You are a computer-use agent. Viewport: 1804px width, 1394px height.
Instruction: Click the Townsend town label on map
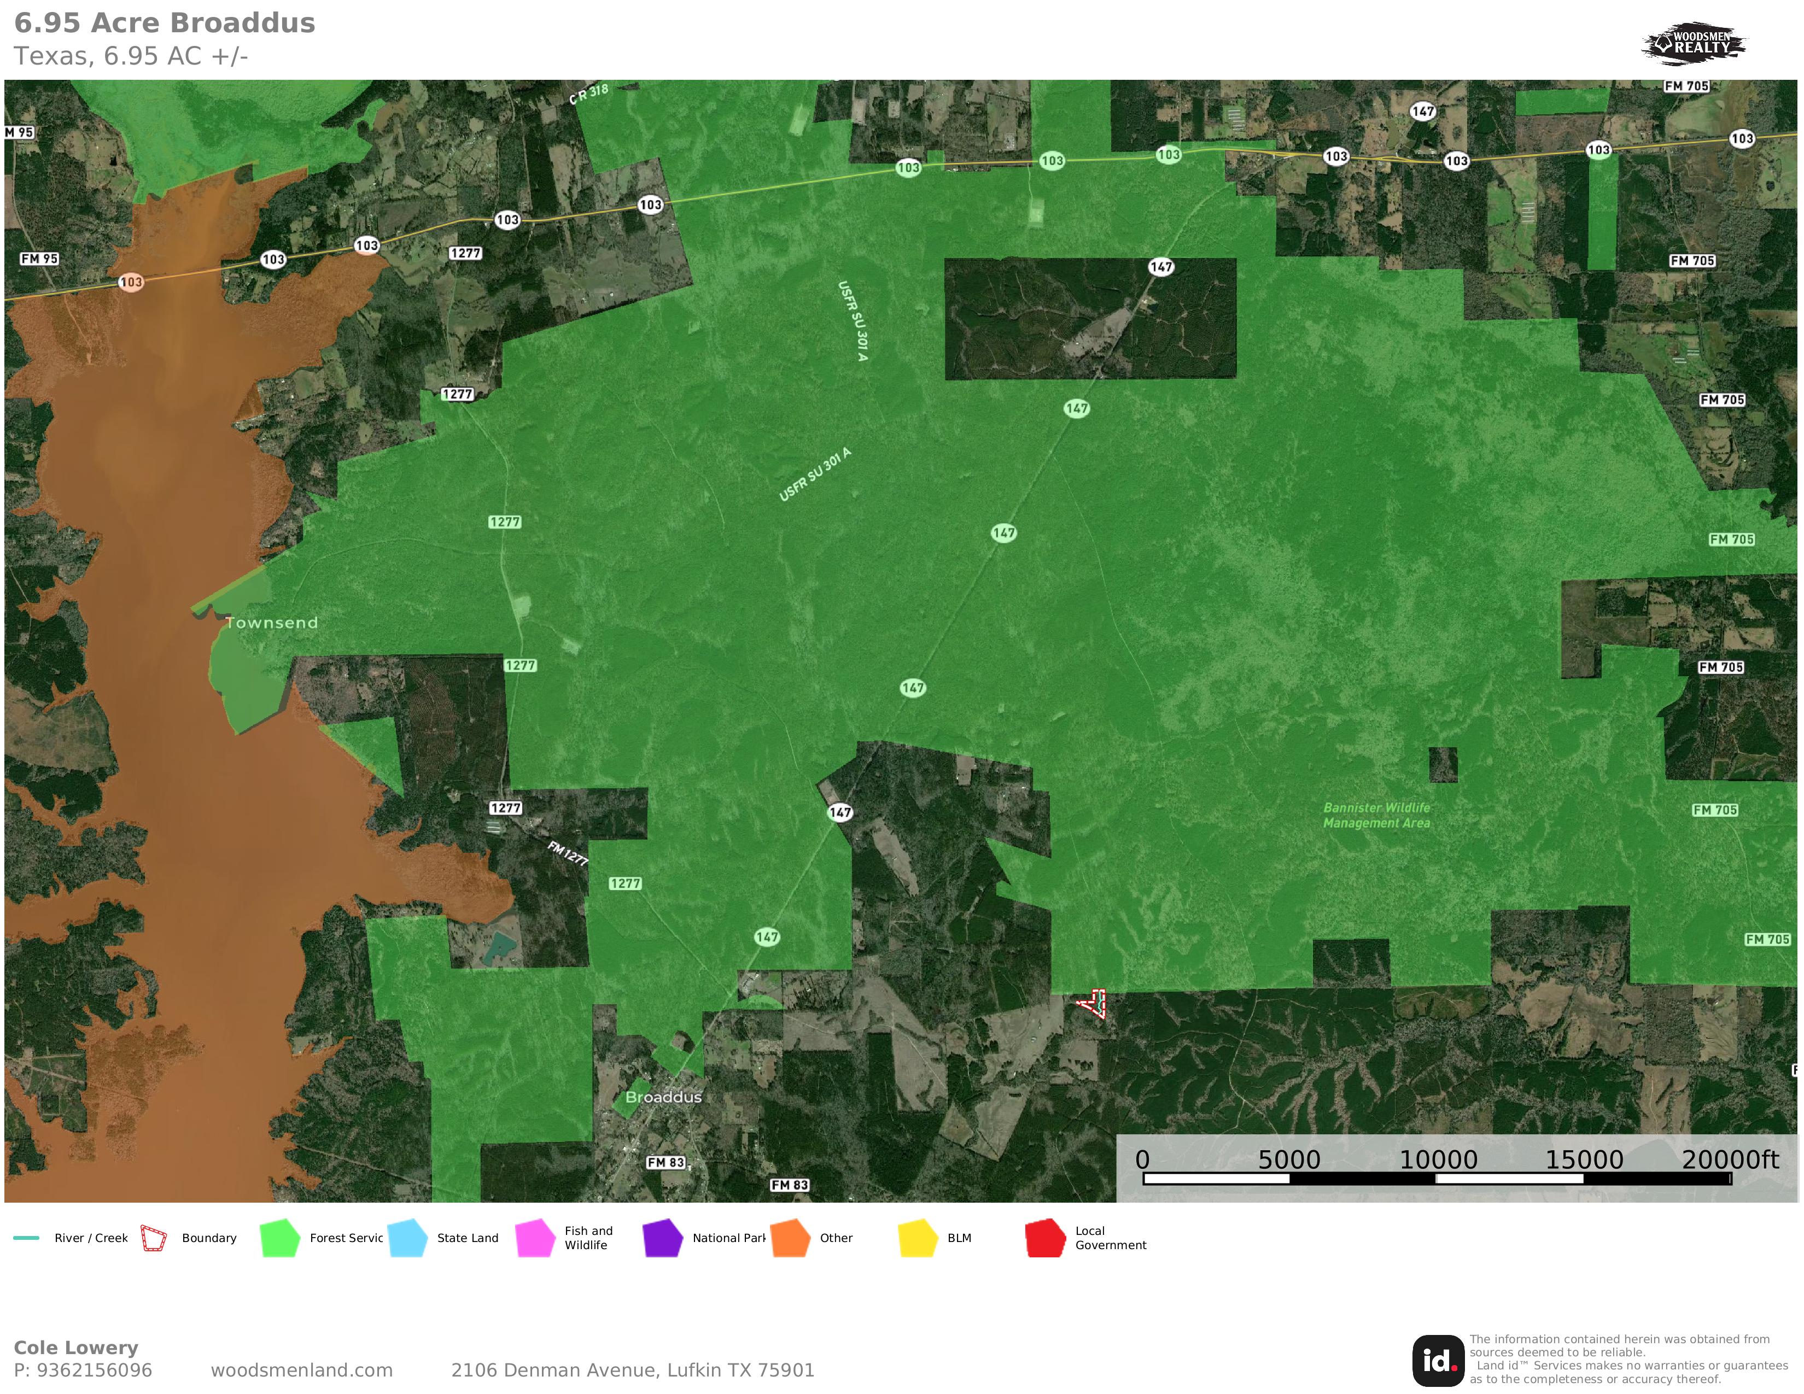click(272, 623)
